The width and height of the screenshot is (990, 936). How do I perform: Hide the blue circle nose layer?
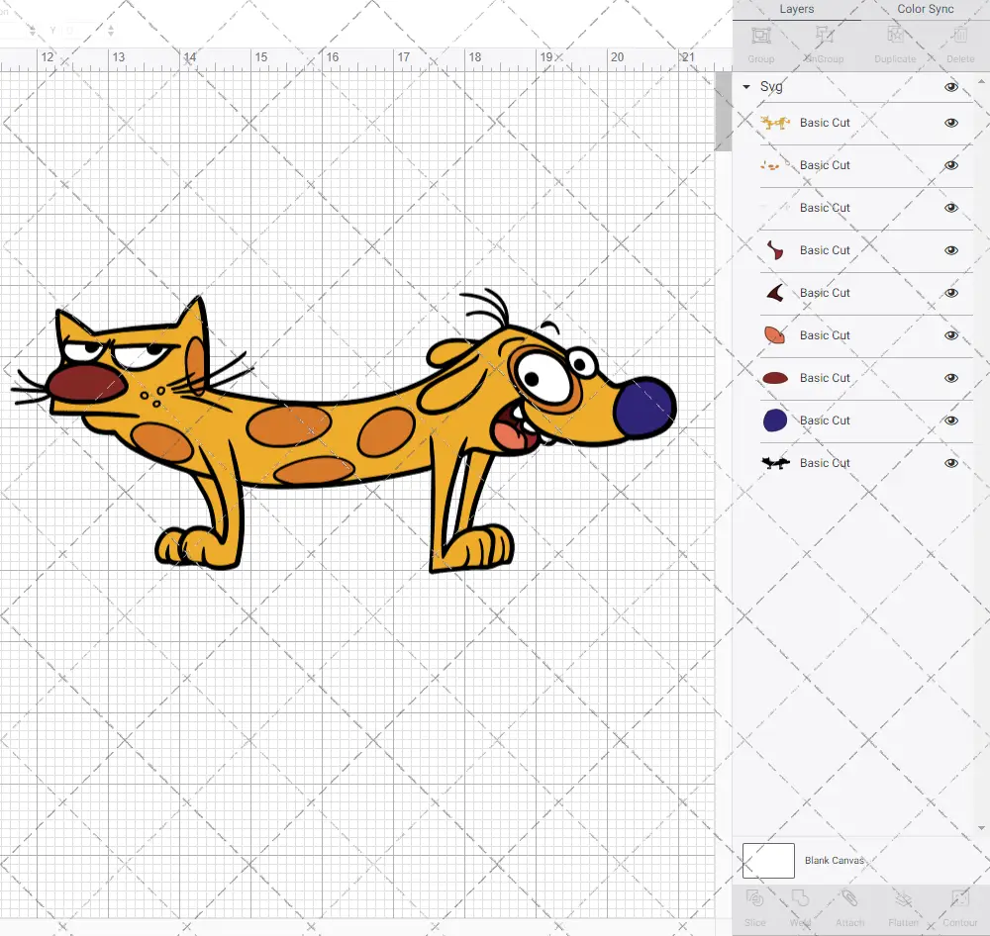click(950, 421)
